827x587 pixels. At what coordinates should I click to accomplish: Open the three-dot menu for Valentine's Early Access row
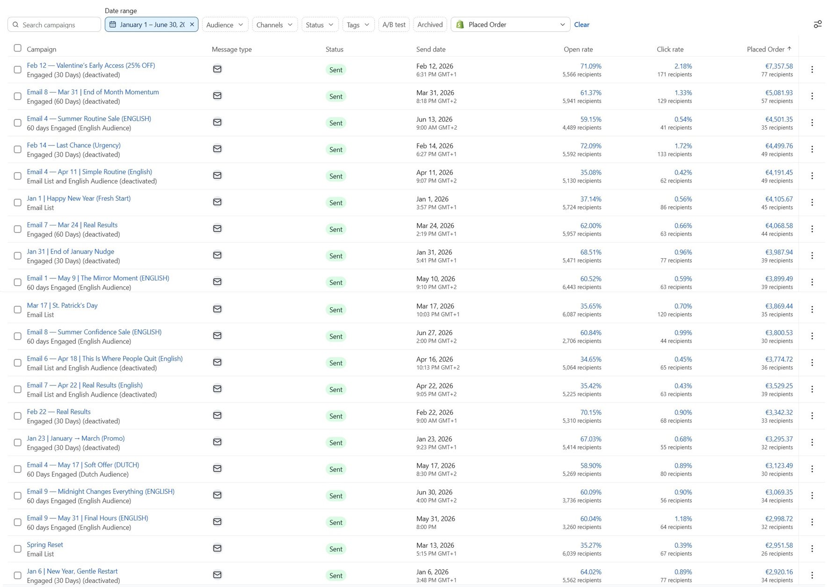point(812,70)
